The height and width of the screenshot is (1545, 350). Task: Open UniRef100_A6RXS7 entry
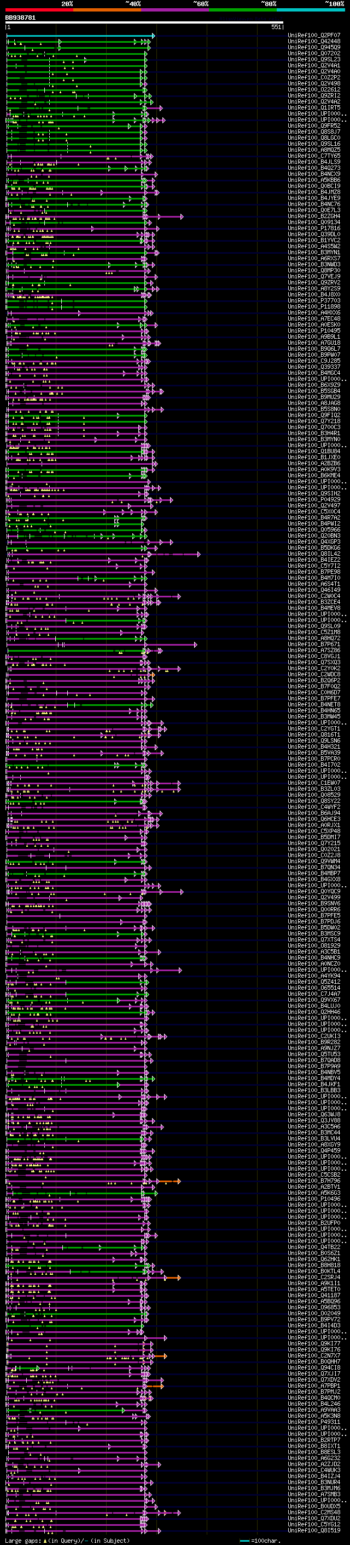coord(314,259)
